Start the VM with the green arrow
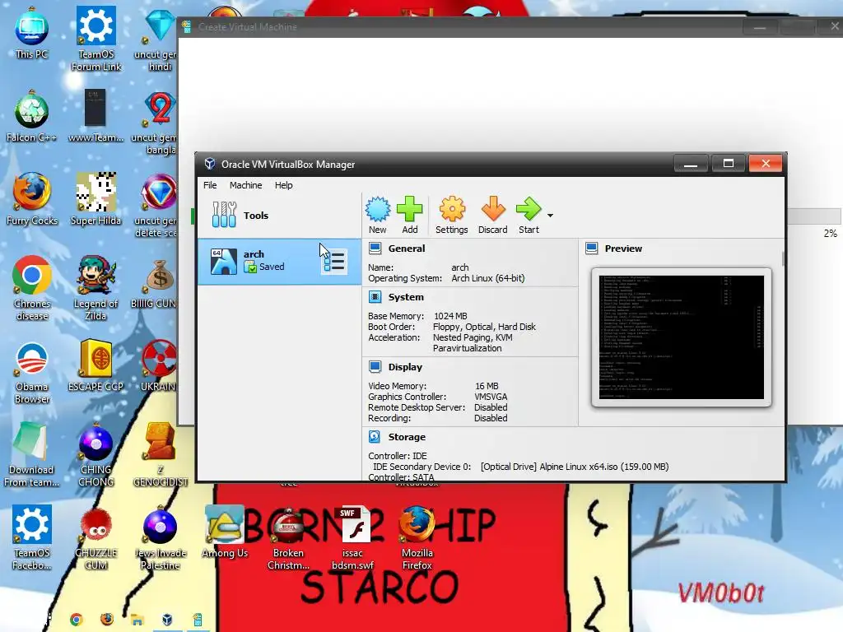This screenshot has width=843, height=632. [x=529, y=215]
